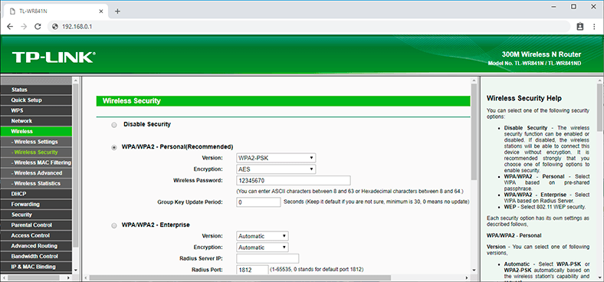Image resolution: width=604 pixels, height=282 pixels.
Task: Open the Bandwidth Control menu item
Action: [36, 256]
